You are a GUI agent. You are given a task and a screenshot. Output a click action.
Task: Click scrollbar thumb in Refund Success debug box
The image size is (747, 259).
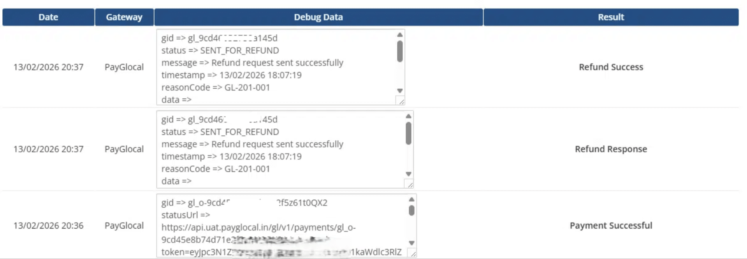point(400,51)
